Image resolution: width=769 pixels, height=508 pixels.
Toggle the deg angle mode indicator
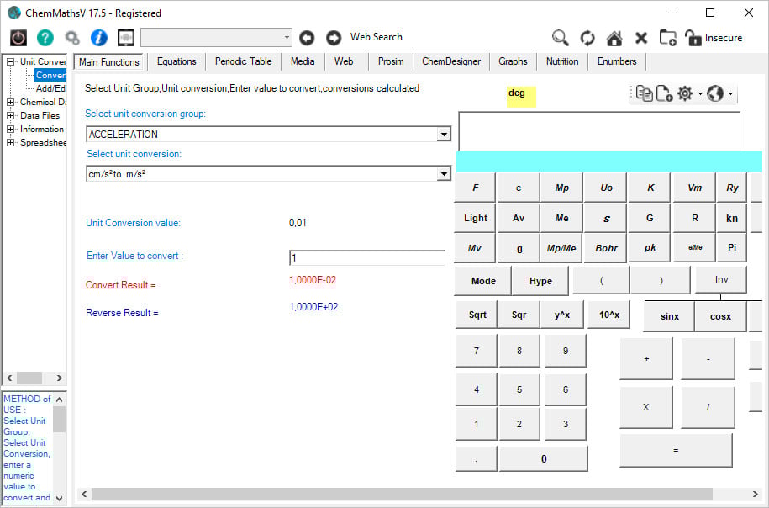coord(521,97)
